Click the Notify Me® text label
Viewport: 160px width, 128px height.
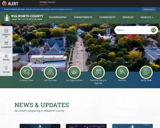(x=146, y=80)
